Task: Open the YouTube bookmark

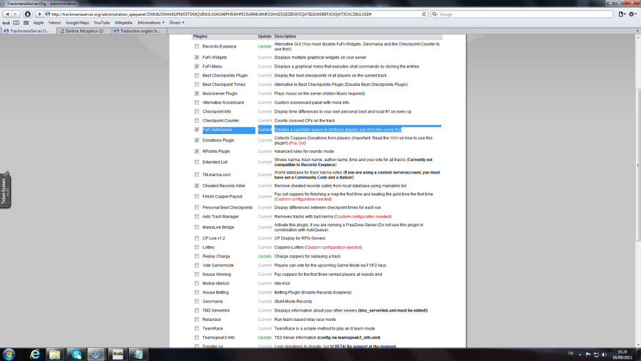Action: [x=102, y=23]
